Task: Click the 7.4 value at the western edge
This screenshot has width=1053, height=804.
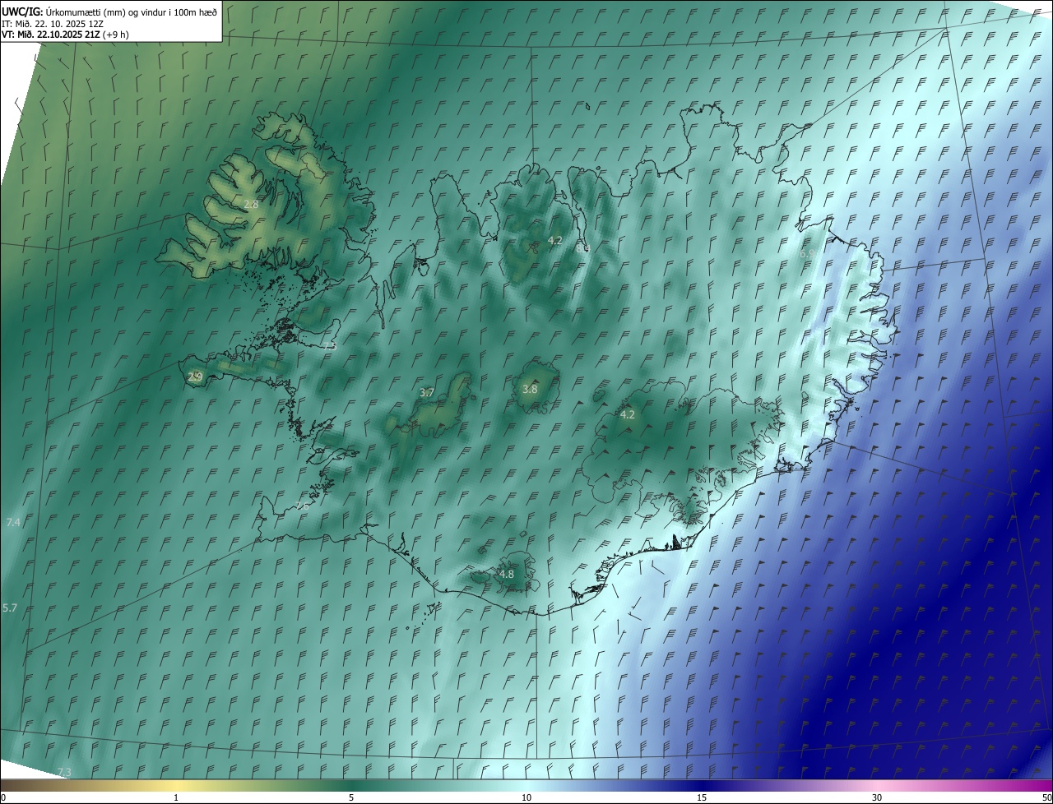Action: 12,522
